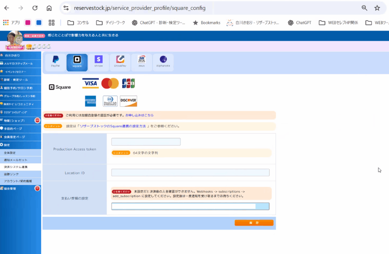Select the Zeus payment tab

142,63
